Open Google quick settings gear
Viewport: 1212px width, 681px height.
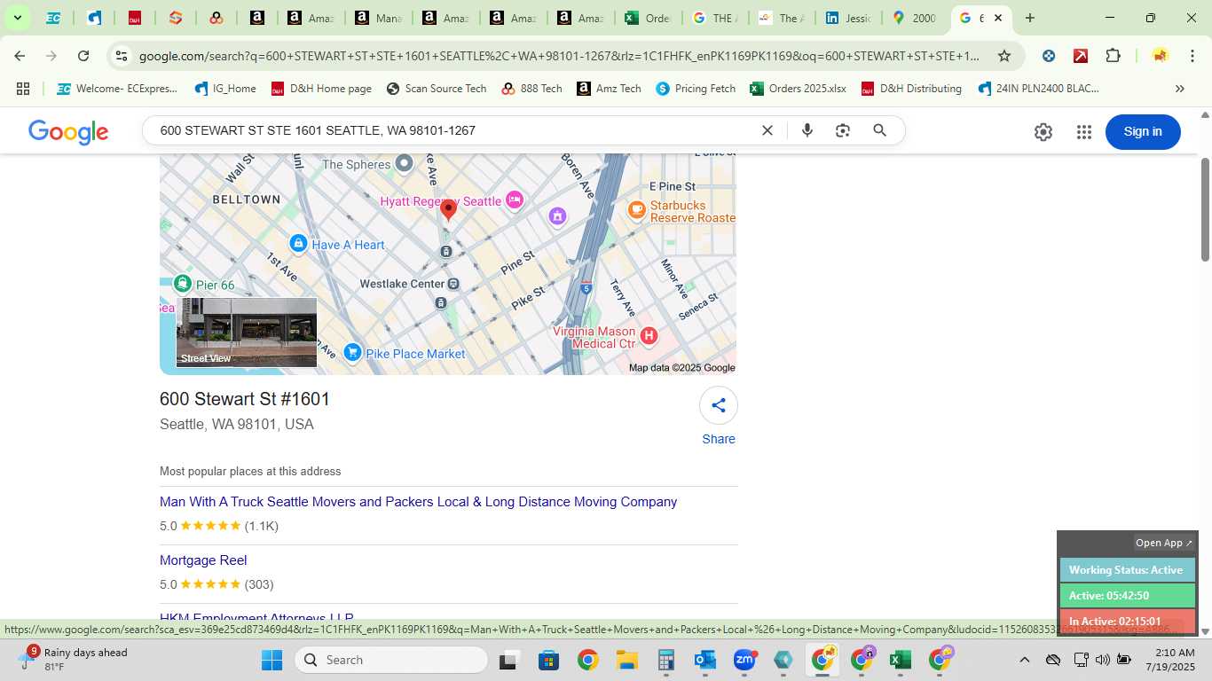point(1043,132)
